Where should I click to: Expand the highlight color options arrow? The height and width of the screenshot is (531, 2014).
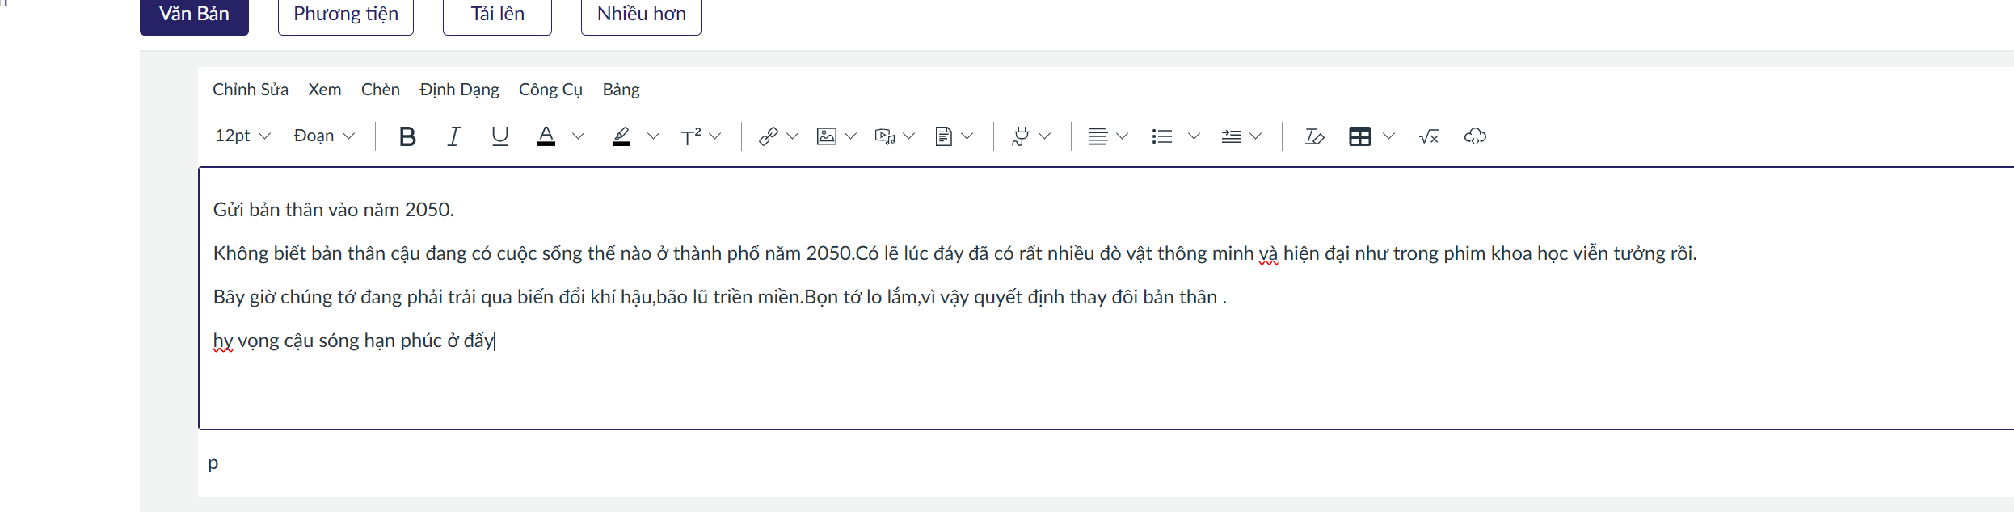coord(653,136)
